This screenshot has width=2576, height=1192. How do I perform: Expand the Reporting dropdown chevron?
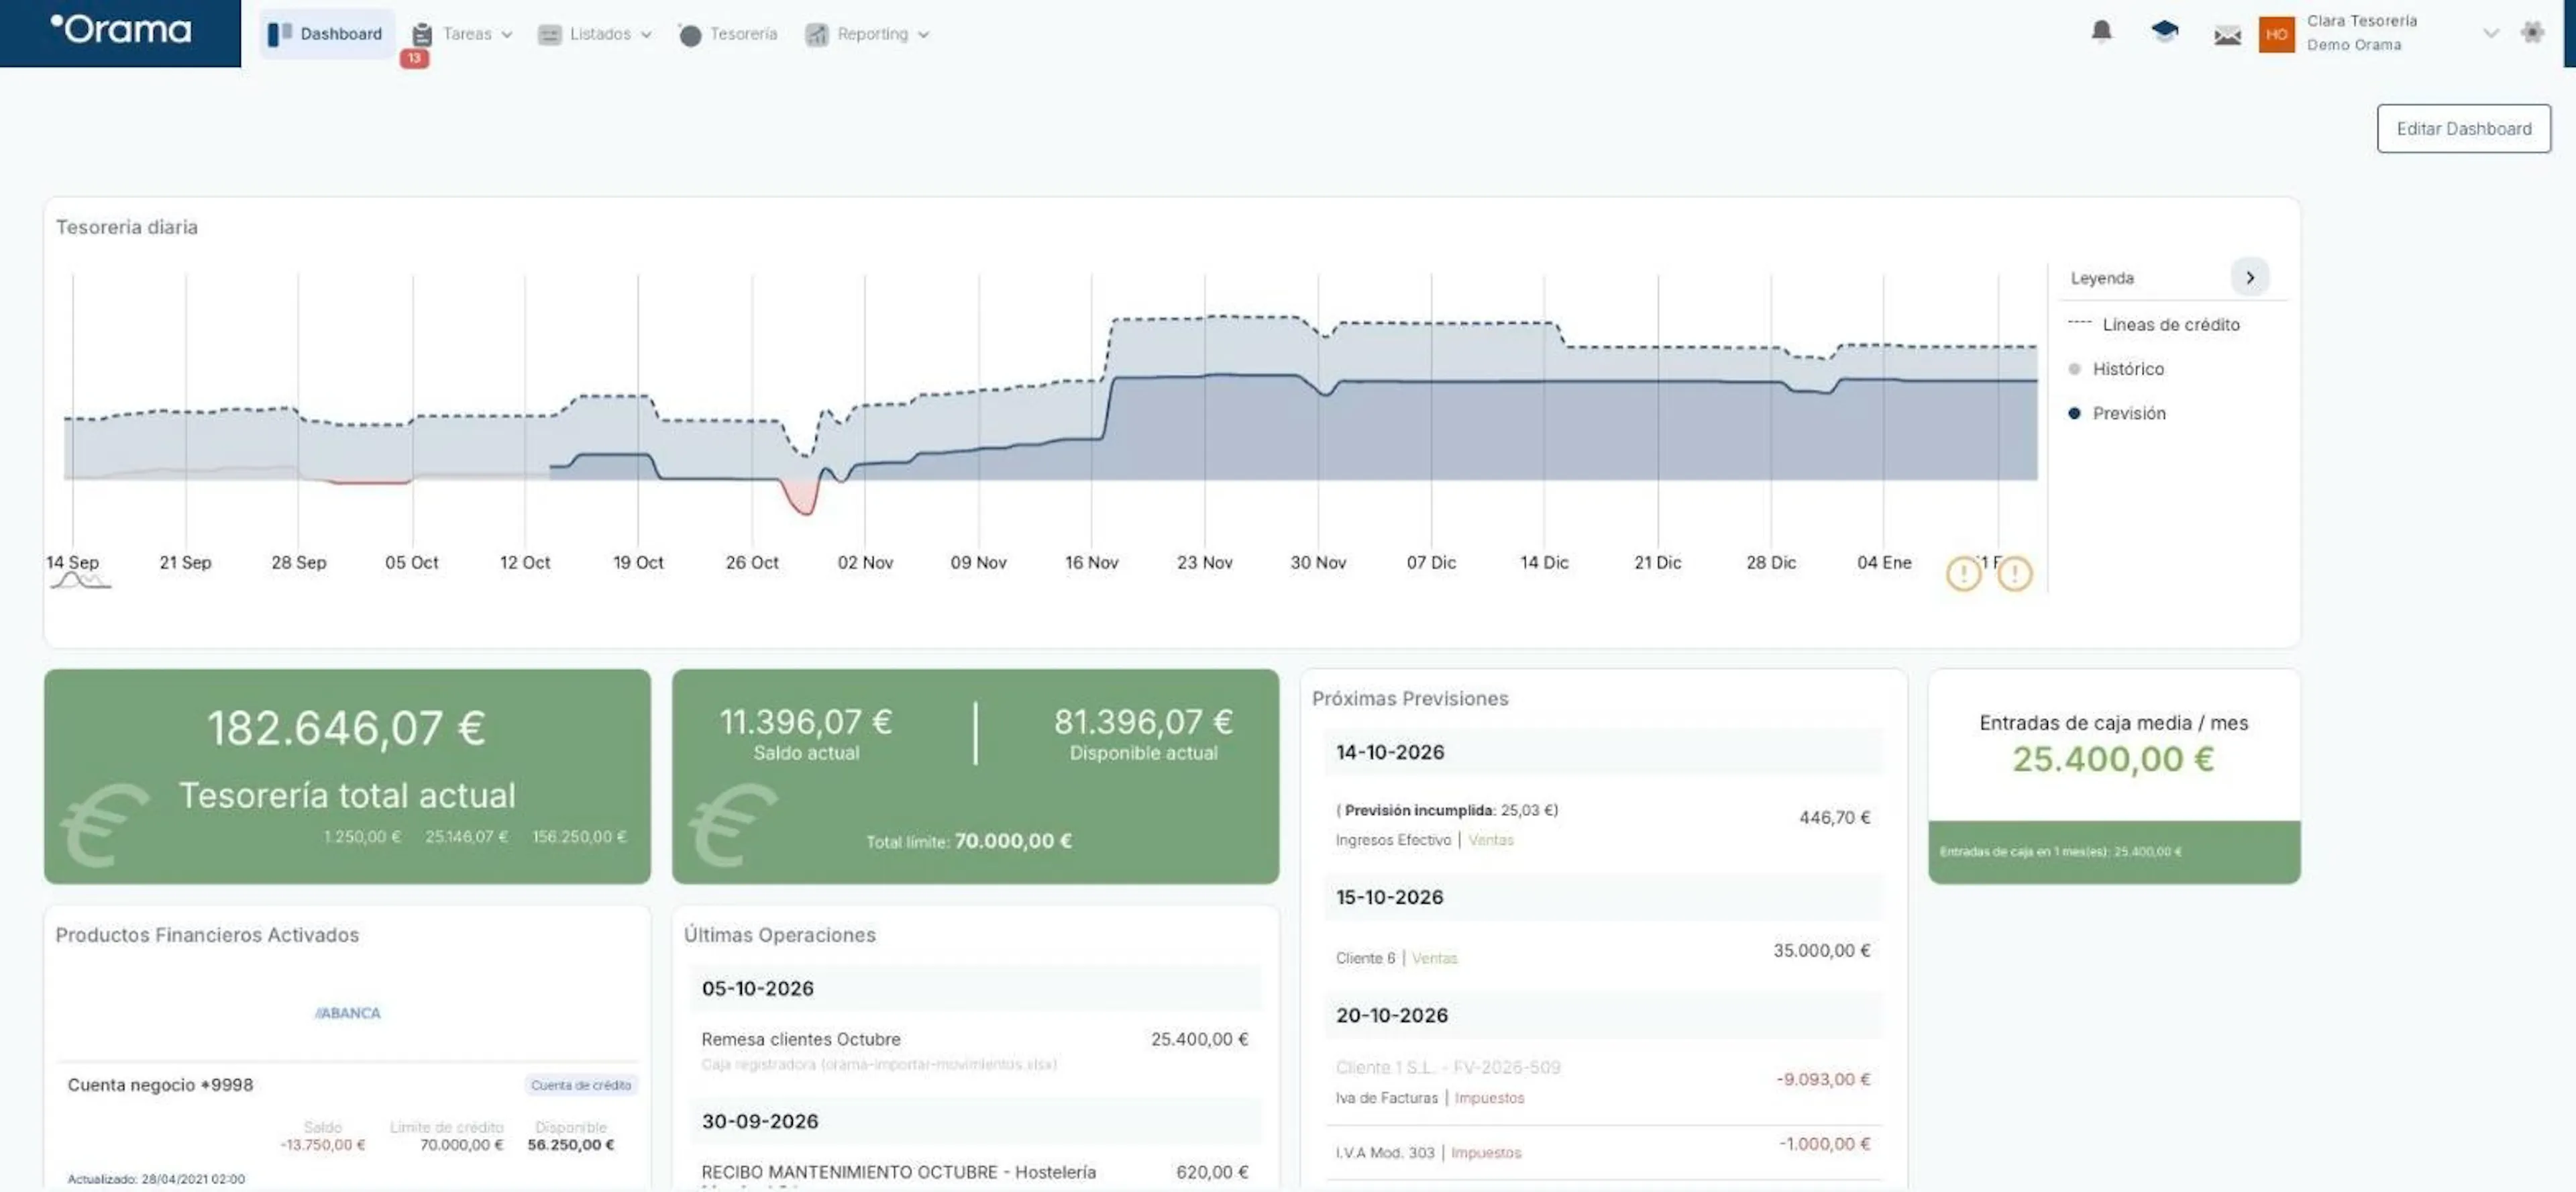(923, 35)
